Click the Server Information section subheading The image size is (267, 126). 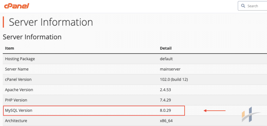[x=32, y=37]
